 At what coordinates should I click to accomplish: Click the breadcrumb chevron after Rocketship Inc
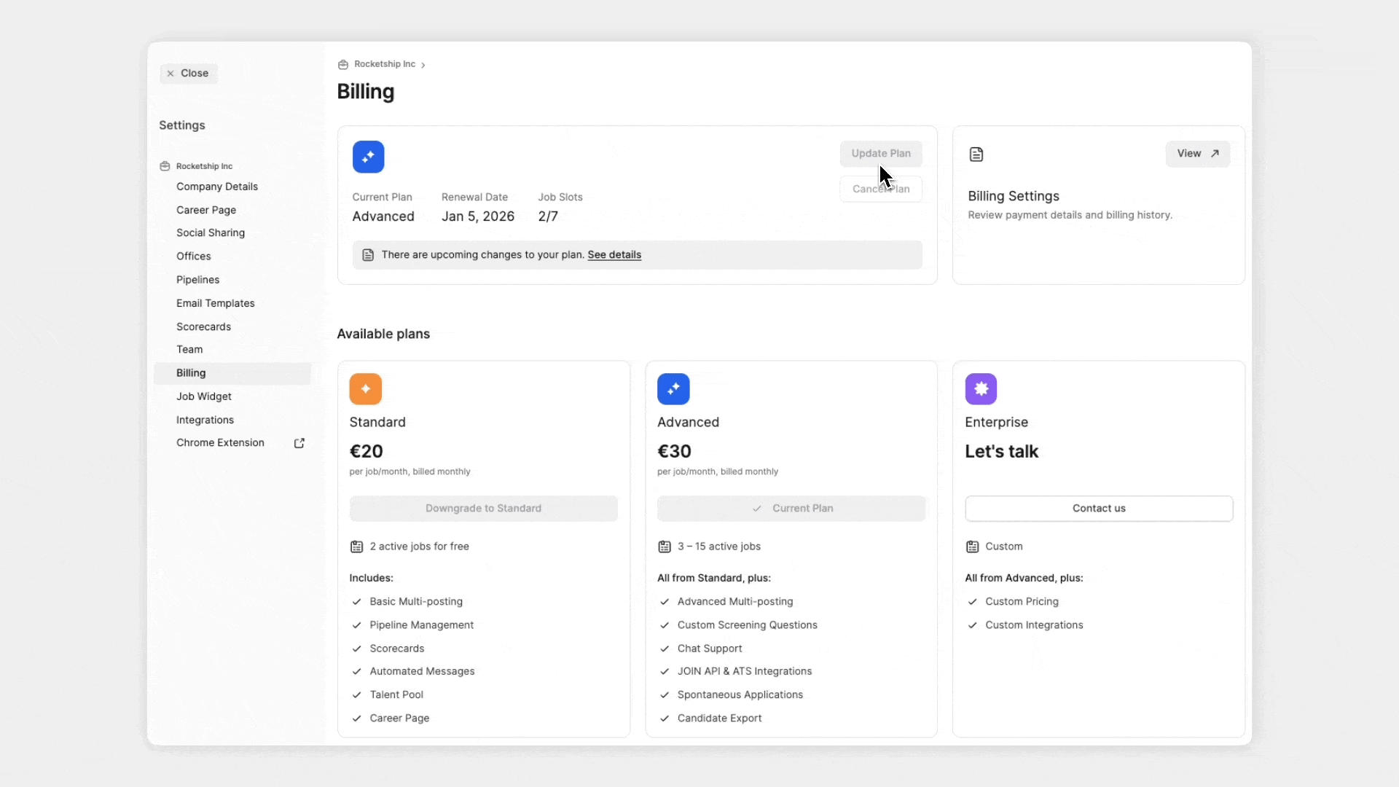(423, 66)
